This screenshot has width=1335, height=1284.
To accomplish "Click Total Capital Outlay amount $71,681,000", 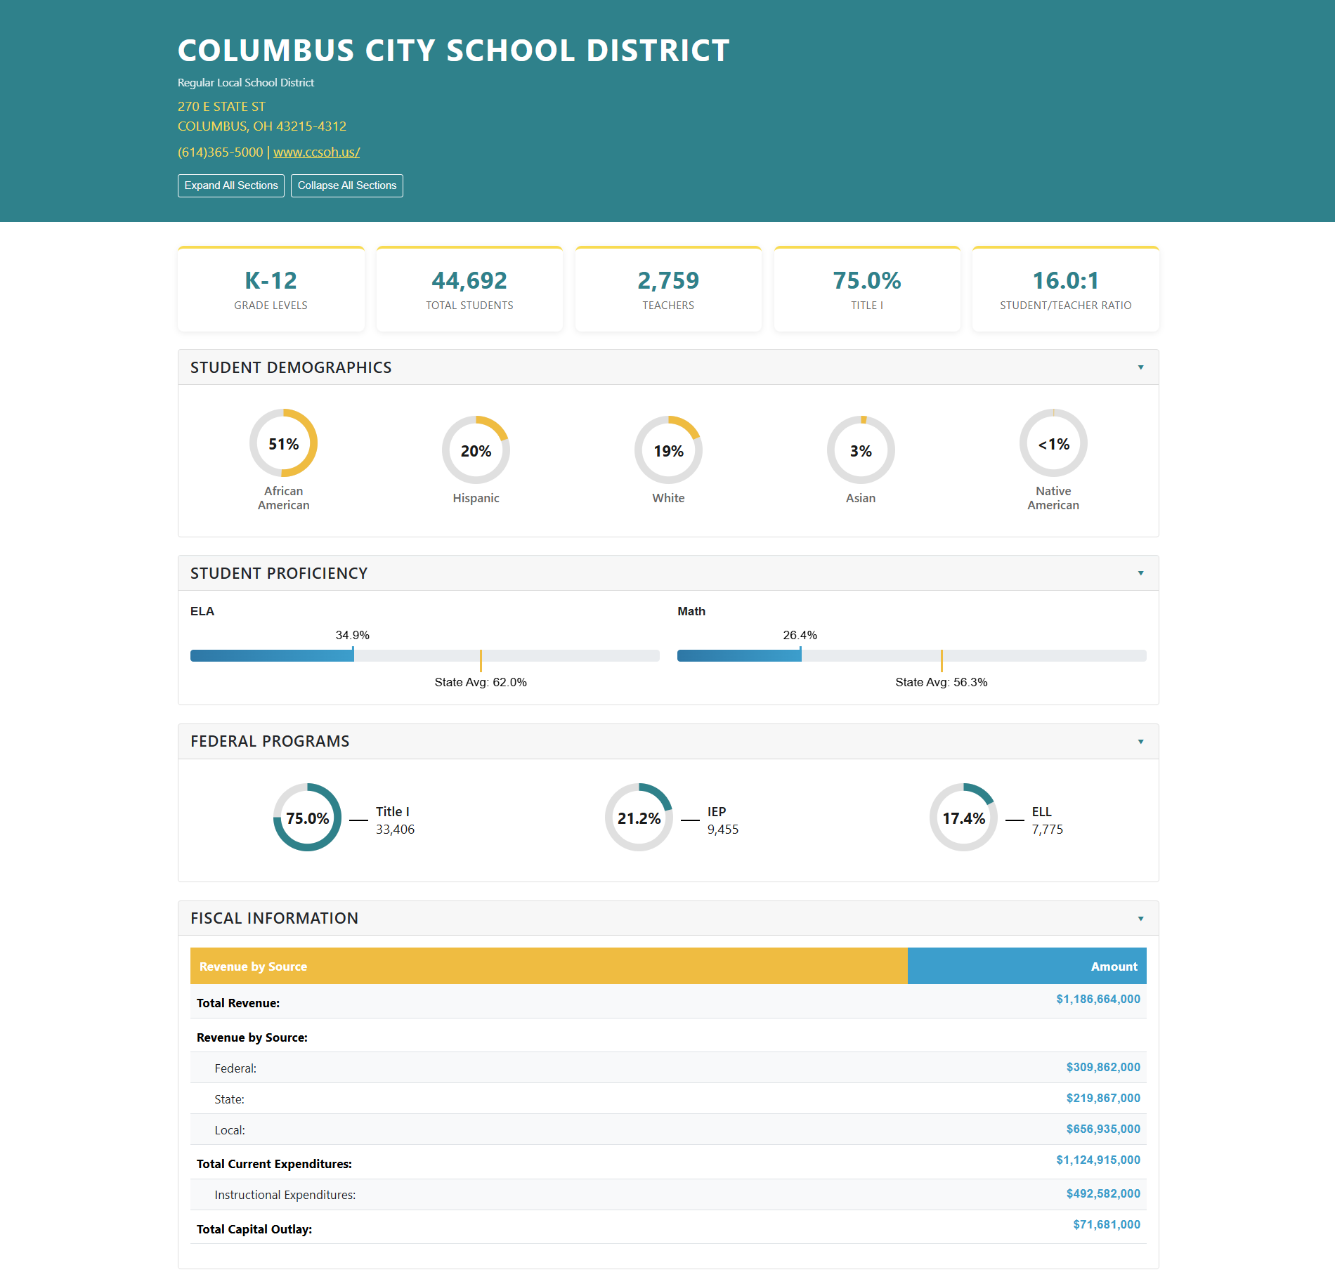I will click(1107, 1224).
